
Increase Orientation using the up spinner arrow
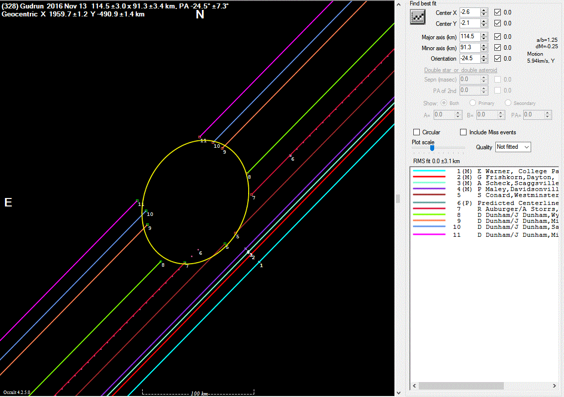point(484,56)
